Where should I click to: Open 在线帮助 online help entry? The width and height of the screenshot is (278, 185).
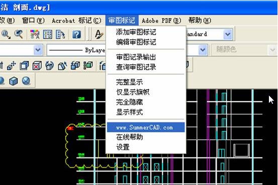pos(146,137)
